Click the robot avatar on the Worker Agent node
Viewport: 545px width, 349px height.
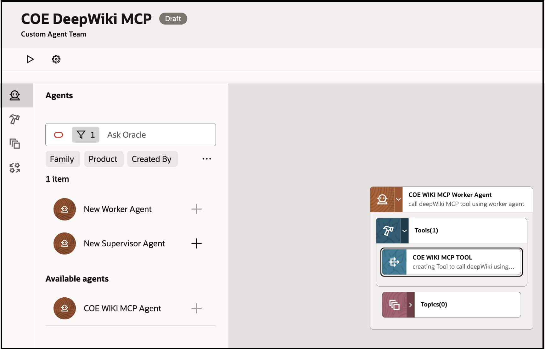pyautogui.click(x=382, y=199)
